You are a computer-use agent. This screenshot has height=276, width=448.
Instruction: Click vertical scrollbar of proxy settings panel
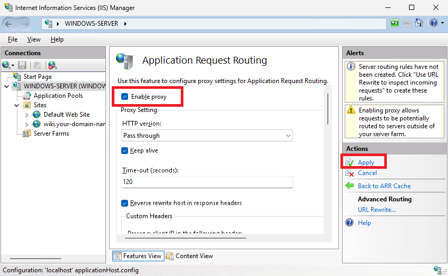[328, 109]
